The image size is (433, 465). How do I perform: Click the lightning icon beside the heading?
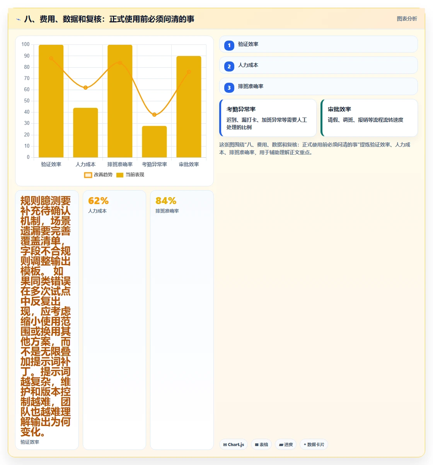[18, 19]
